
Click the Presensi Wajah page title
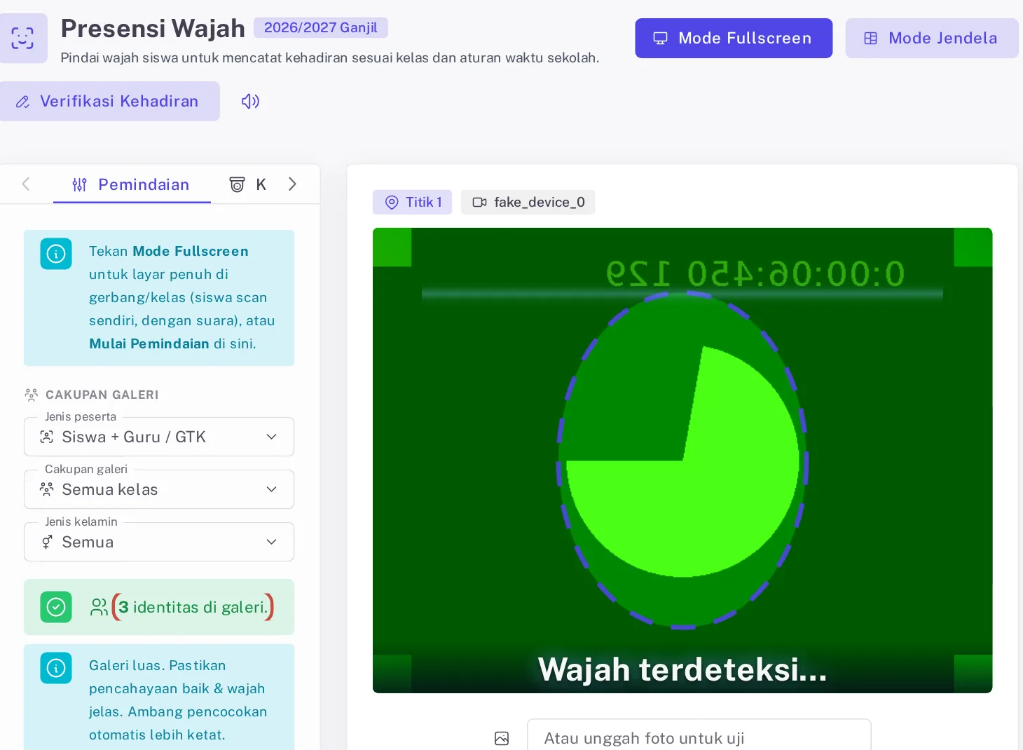[x=153, y=29]
